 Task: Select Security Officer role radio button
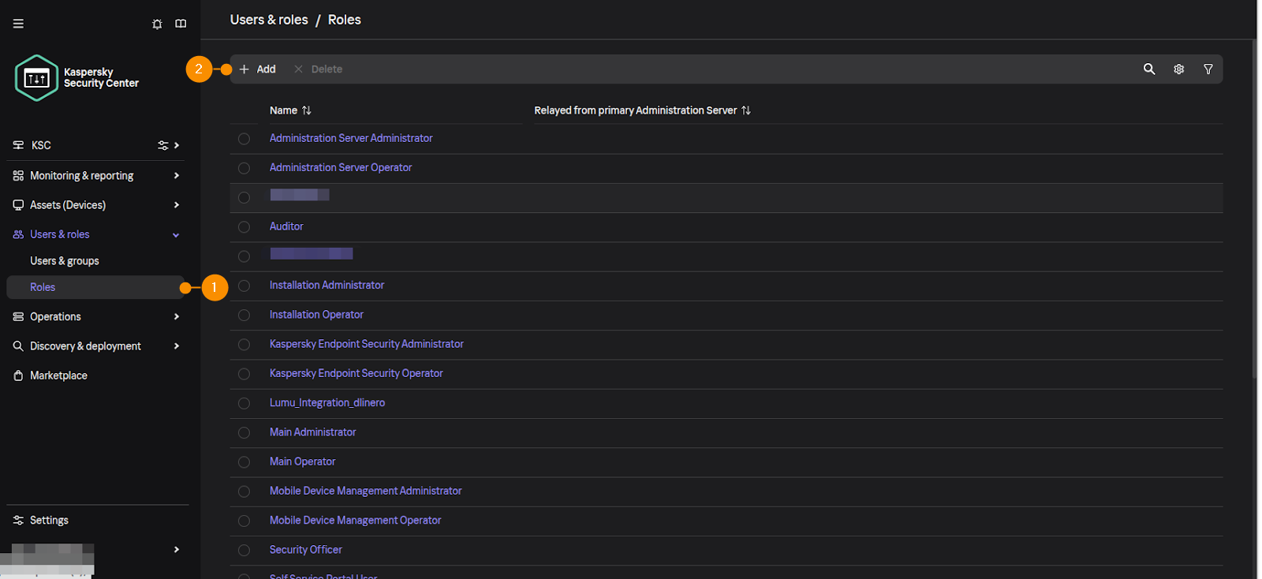tap(244, 551)
